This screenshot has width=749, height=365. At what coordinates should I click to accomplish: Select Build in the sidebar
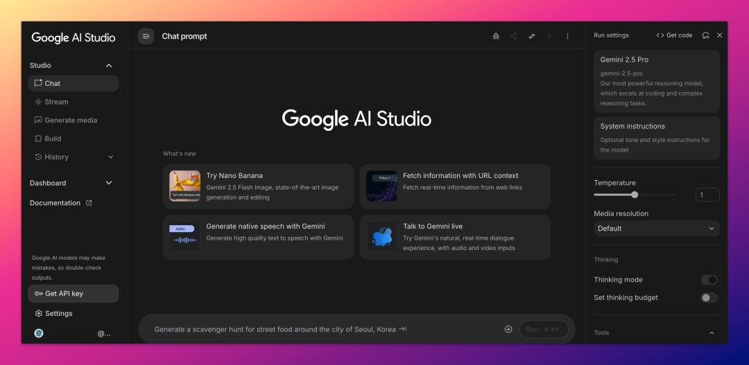[x=73, y=139]
